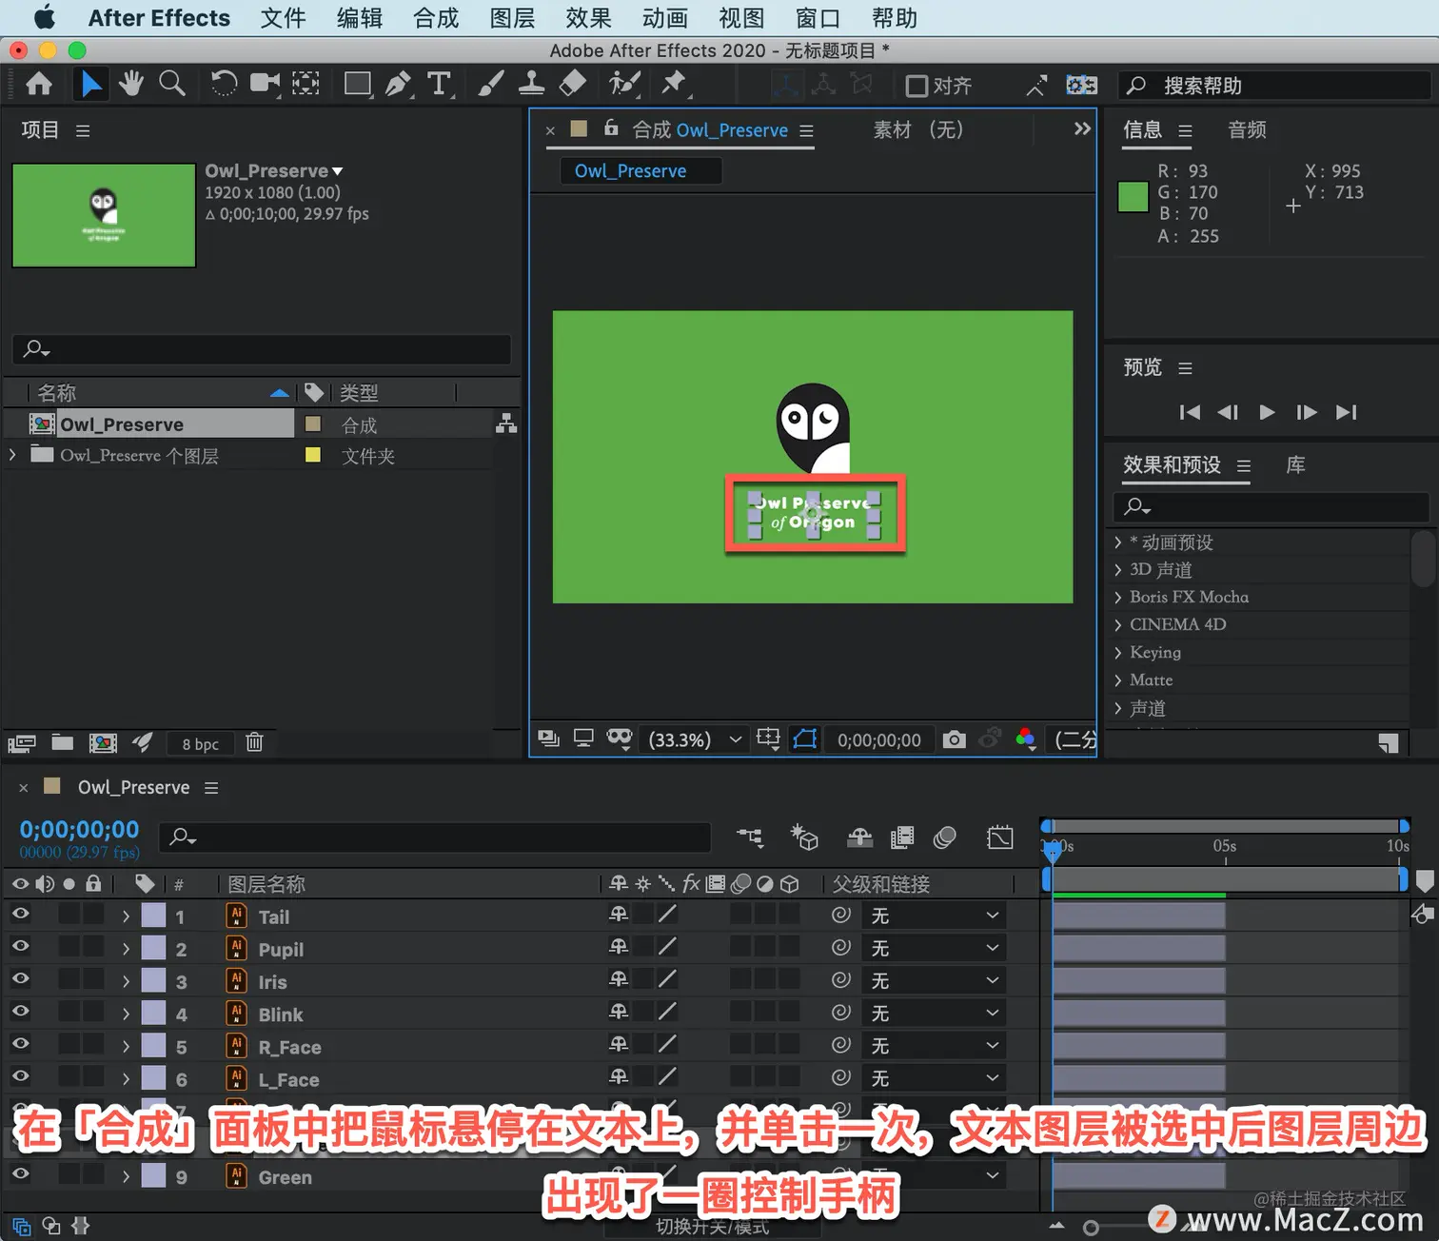Toggle mask and shape path visibility icon
The width and height of the screenshot is (1439, 1241).
click(805, 739)
